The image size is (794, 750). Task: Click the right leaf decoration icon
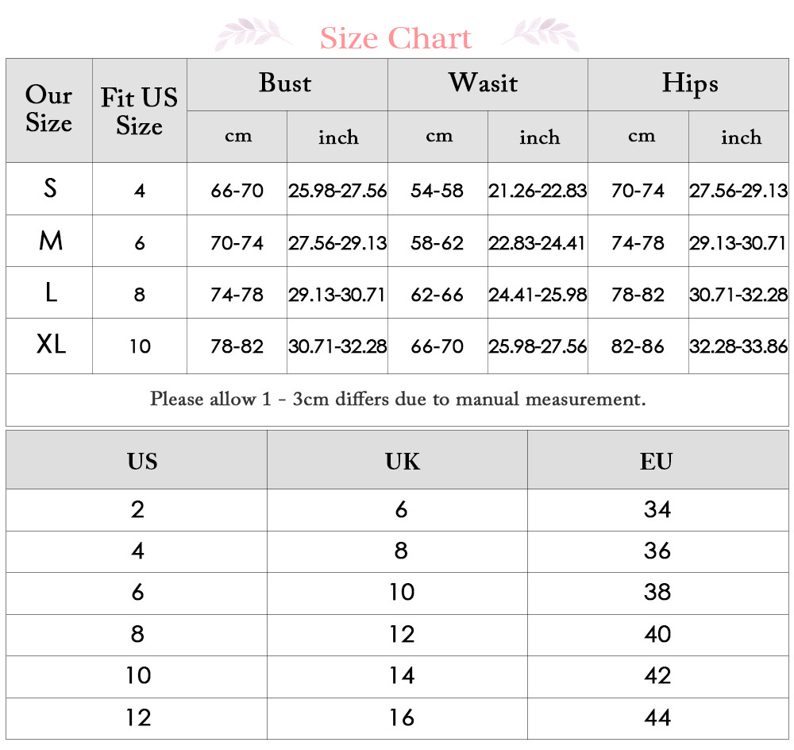click(x=540, y=34)
